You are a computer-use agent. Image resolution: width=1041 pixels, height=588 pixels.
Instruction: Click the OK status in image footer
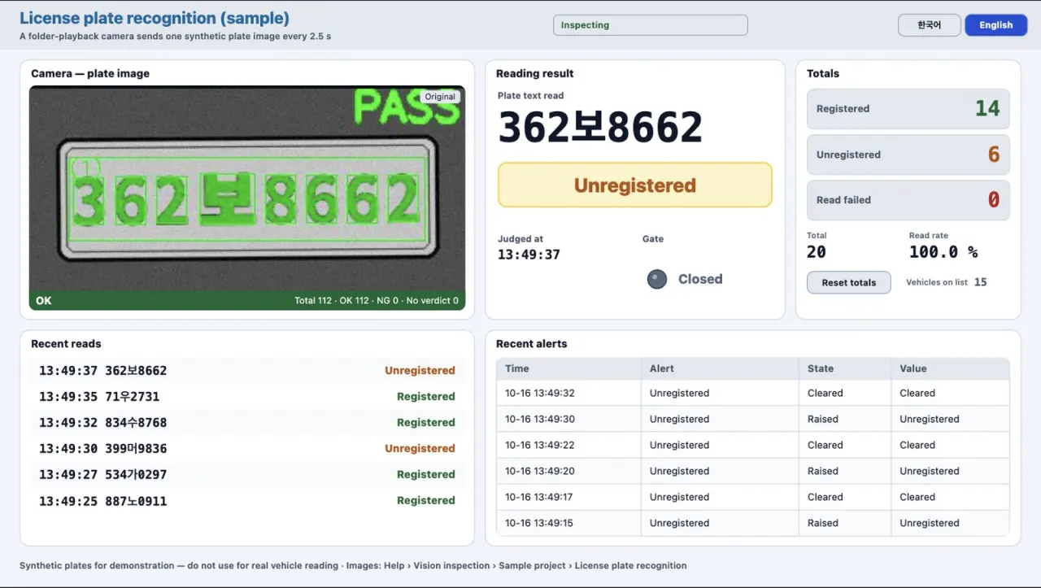[43, 301]
